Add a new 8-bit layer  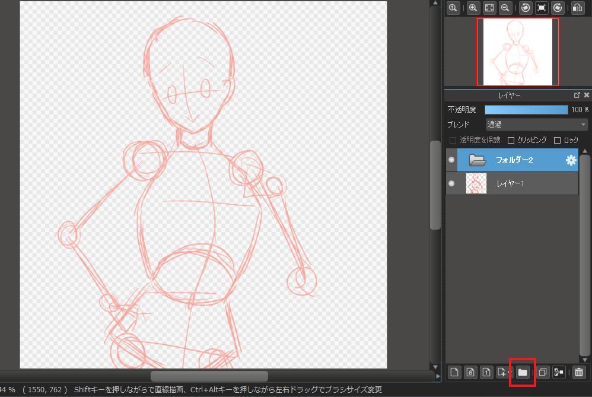(470, 372)
